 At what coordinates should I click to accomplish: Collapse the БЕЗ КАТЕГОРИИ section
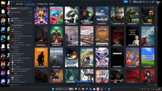pyautogui.click(x=11, y=60)
